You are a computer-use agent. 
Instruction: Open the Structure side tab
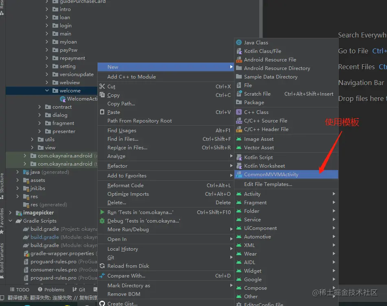(x=2, y=186)
